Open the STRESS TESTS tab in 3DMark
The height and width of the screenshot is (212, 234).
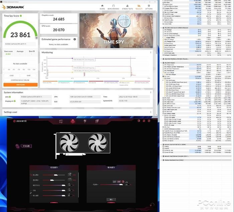pyautogui.click(x=127, y=7)
